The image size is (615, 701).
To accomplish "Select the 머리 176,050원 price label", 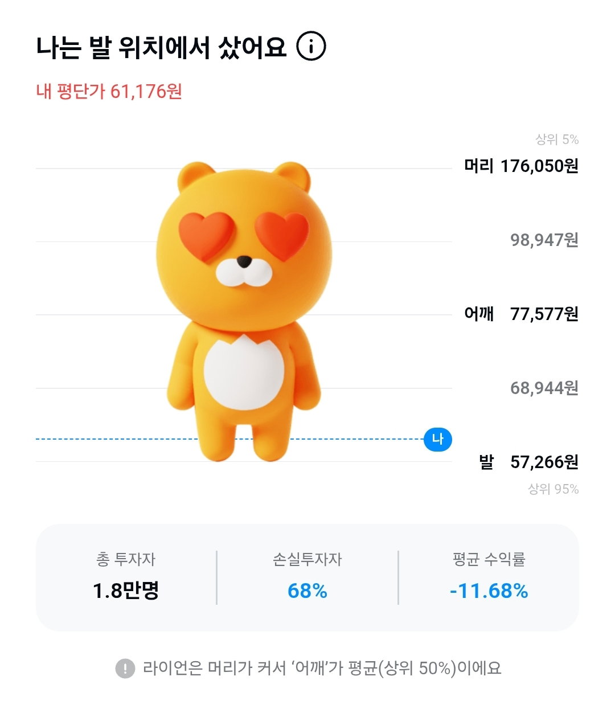I will pos(521,166).
